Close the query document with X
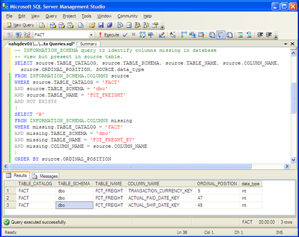Viewport: 299px width, 237px height. click(x=292, y=44)
